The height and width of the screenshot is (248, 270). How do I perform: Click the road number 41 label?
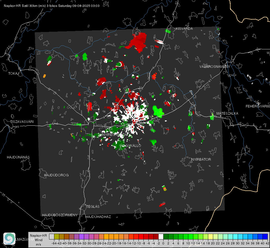[210, 80]
